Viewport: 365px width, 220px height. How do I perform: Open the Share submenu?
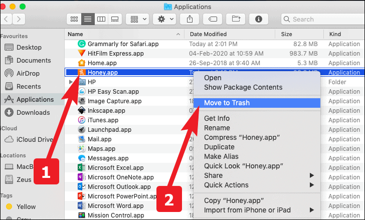[x=214, y=175]
